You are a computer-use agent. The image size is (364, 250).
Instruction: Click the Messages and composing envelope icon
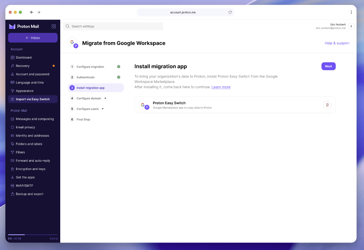[x=12, y=119]
